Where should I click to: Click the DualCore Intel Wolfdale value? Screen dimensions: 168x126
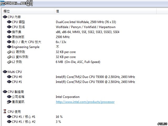(86, 22)
